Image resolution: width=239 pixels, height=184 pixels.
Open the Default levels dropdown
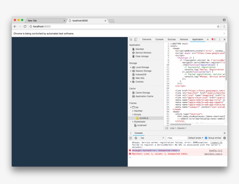[195, 138]
